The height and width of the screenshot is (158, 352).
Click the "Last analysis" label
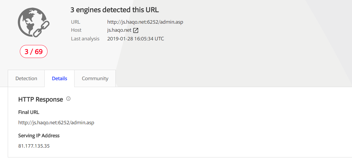pos(85,39)
